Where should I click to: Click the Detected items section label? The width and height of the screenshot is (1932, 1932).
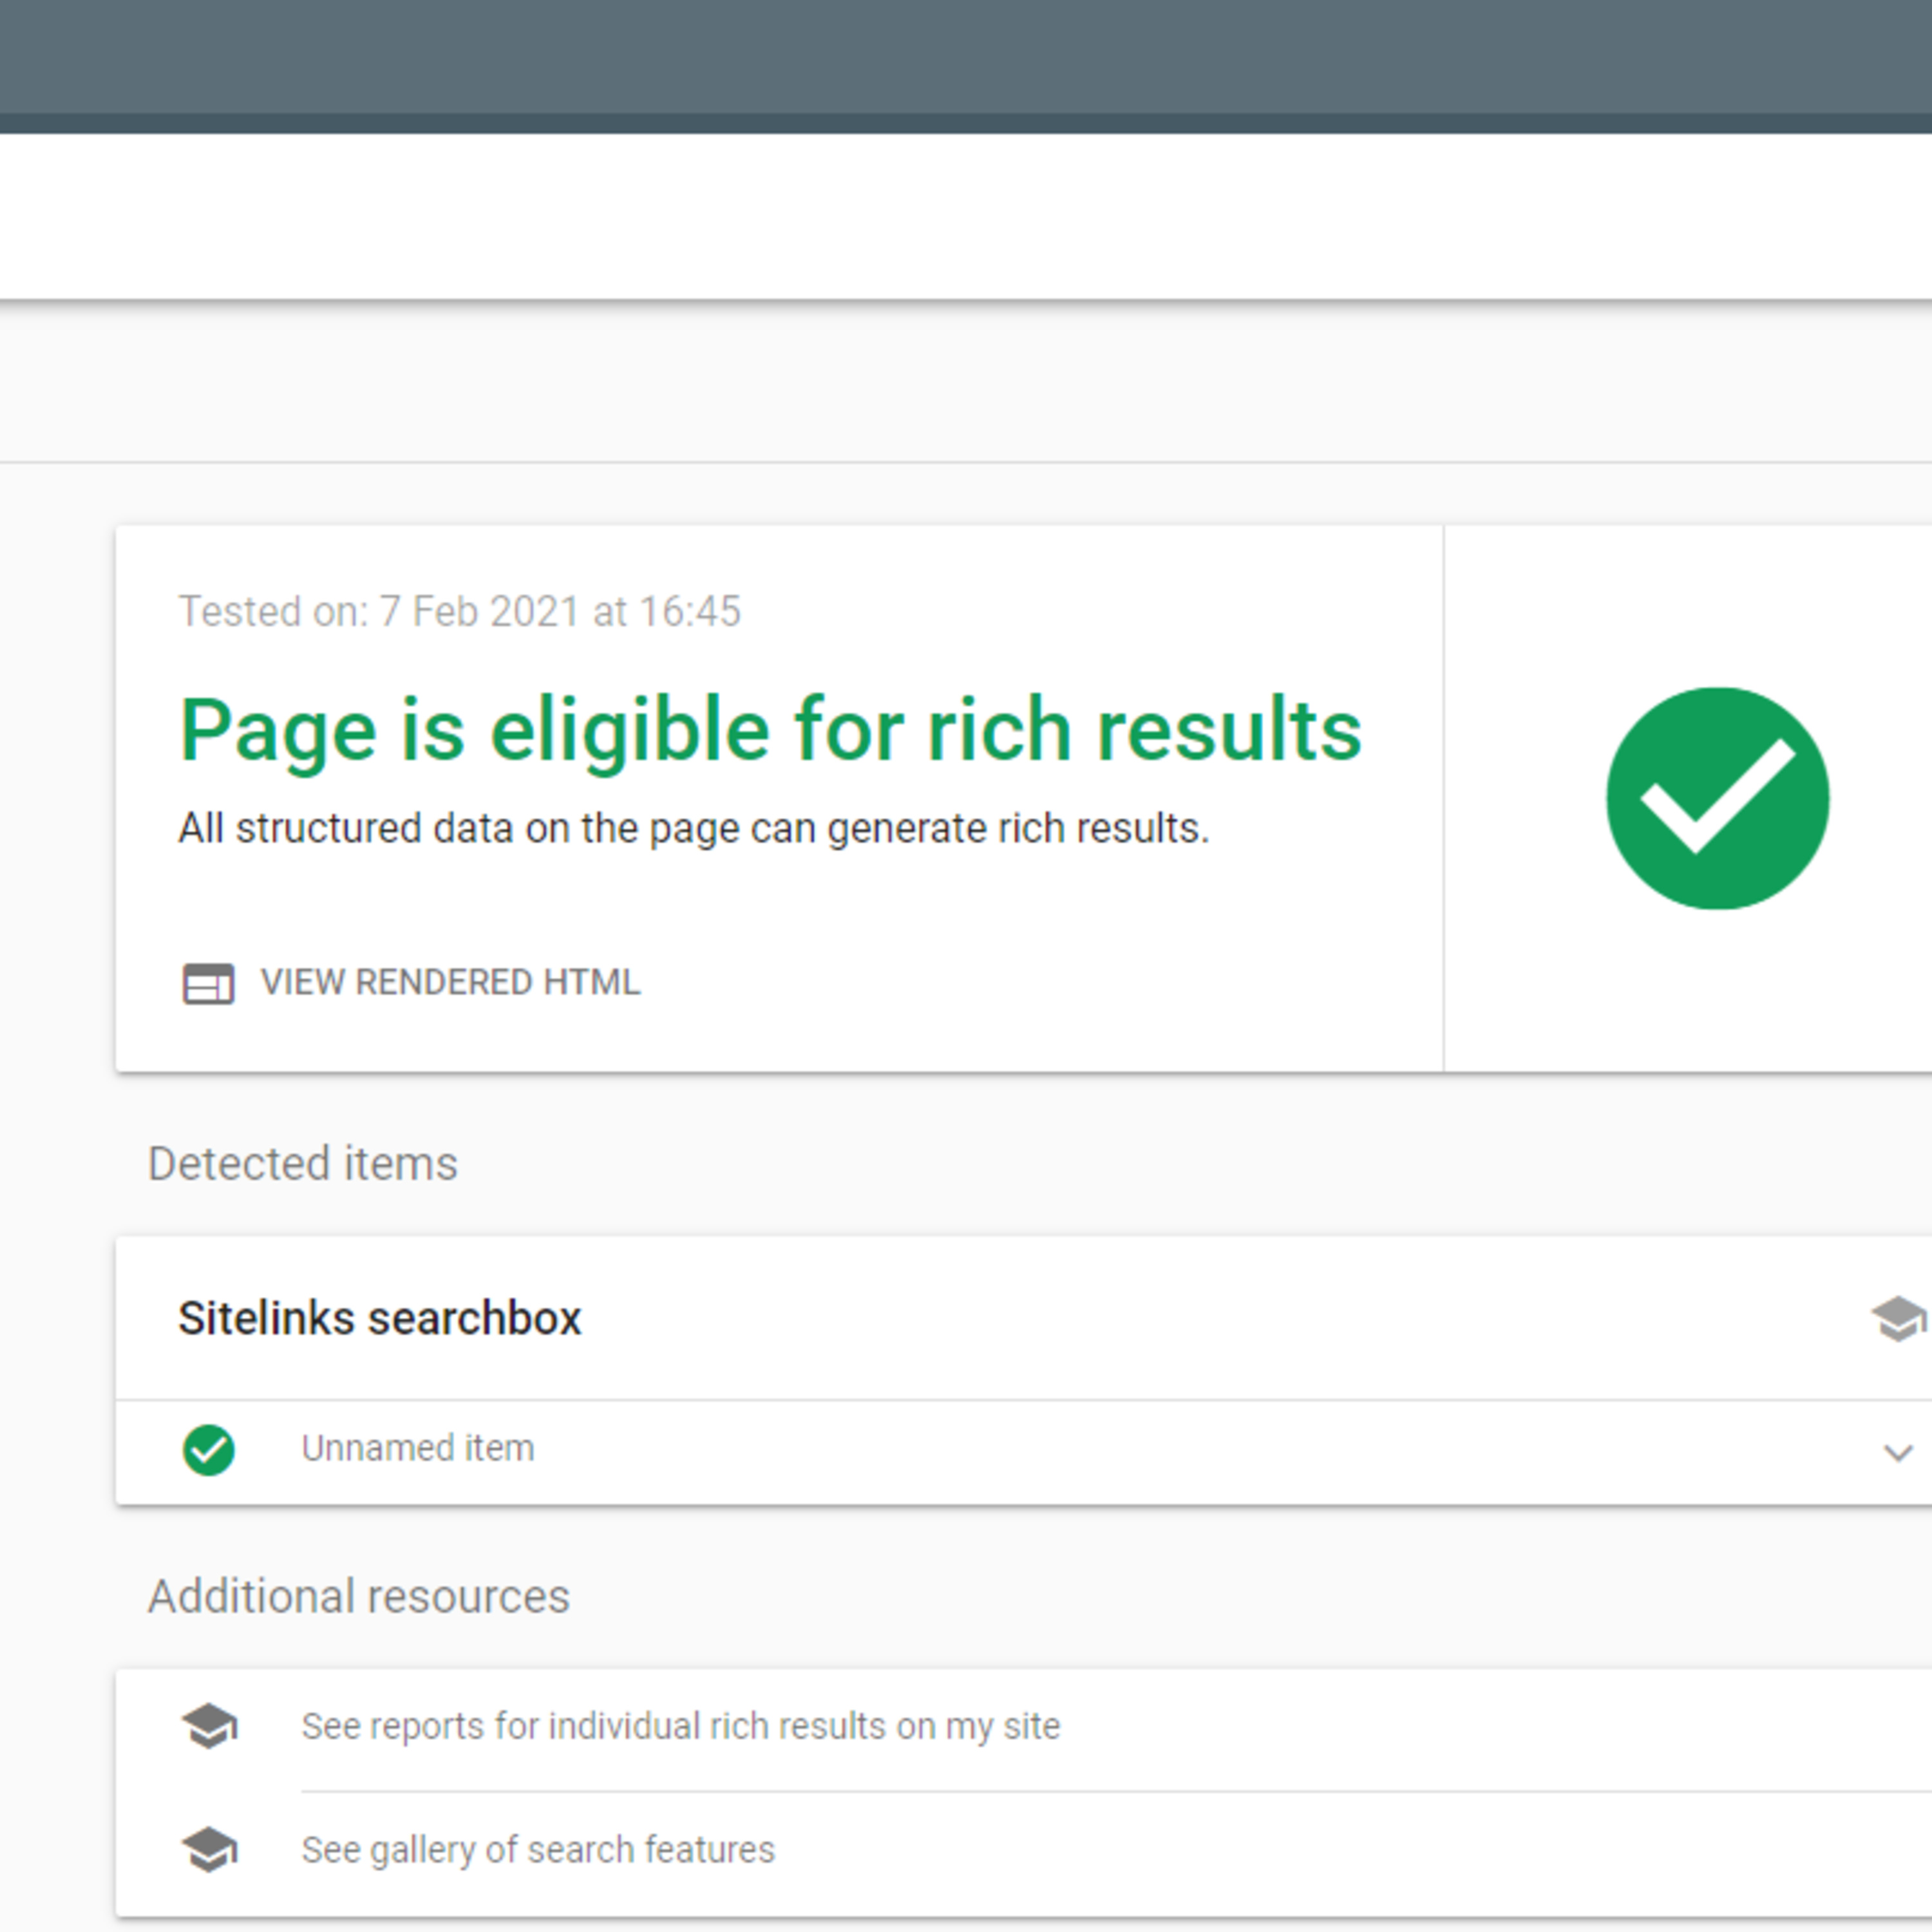[302, 1164]
